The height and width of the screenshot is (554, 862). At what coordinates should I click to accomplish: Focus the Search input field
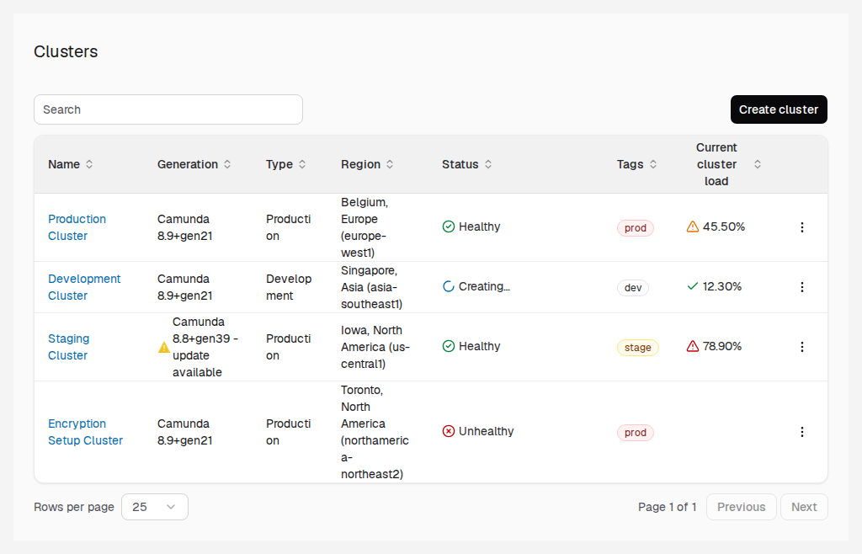pyautogui.click(x=168, y=109)
